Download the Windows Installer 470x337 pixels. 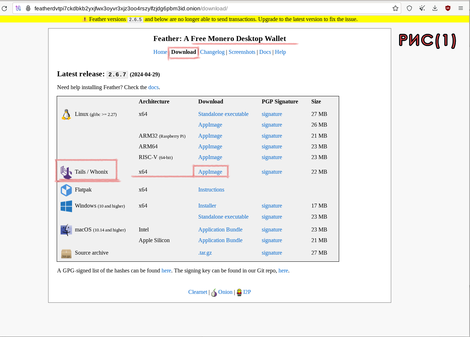click(207, 206)
